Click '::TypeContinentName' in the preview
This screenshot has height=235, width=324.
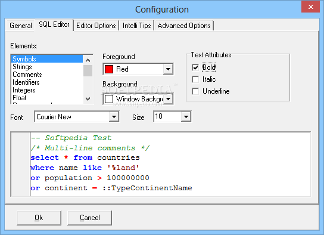147,188
